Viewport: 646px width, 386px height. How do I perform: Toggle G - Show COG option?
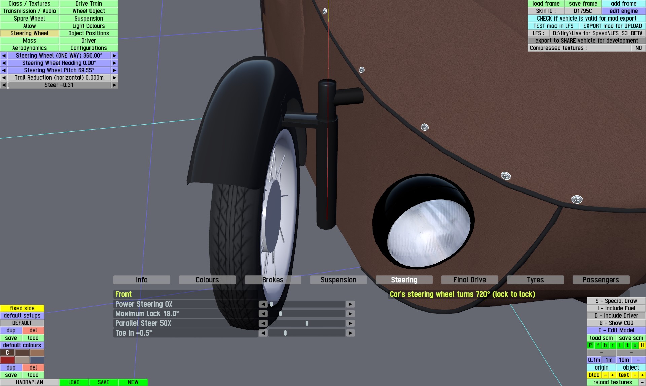click(x=616, y=323)
